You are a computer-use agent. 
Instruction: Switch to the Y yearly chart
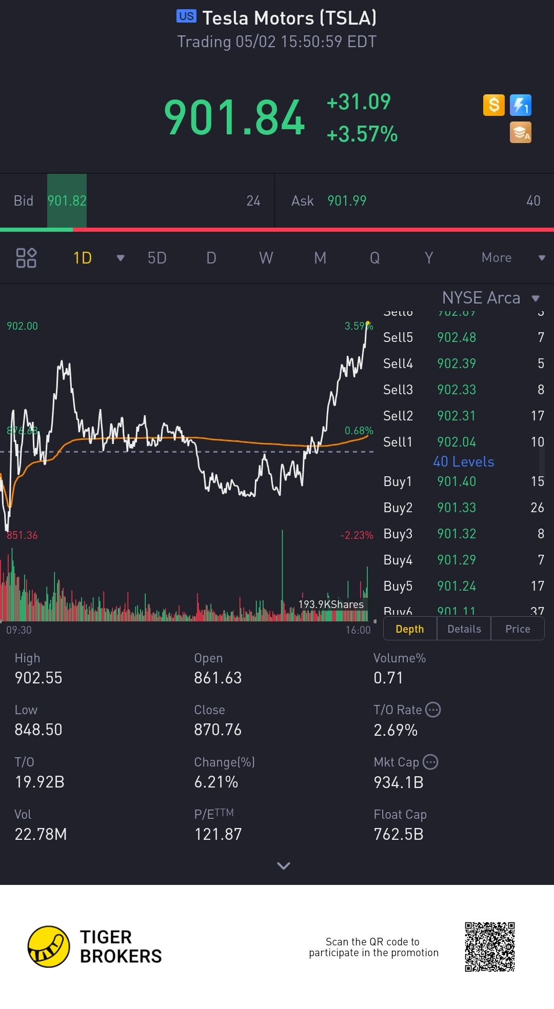429,258
